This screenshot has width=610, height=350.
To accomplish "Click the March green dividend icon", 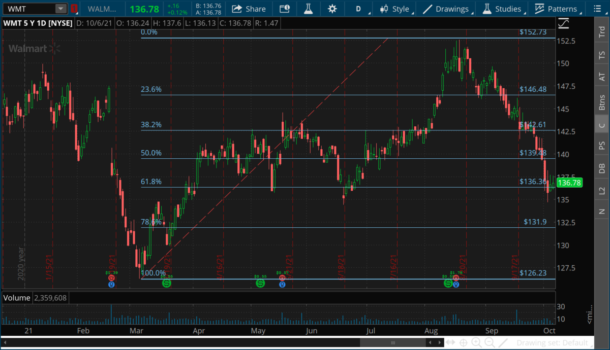I will 167,283.
